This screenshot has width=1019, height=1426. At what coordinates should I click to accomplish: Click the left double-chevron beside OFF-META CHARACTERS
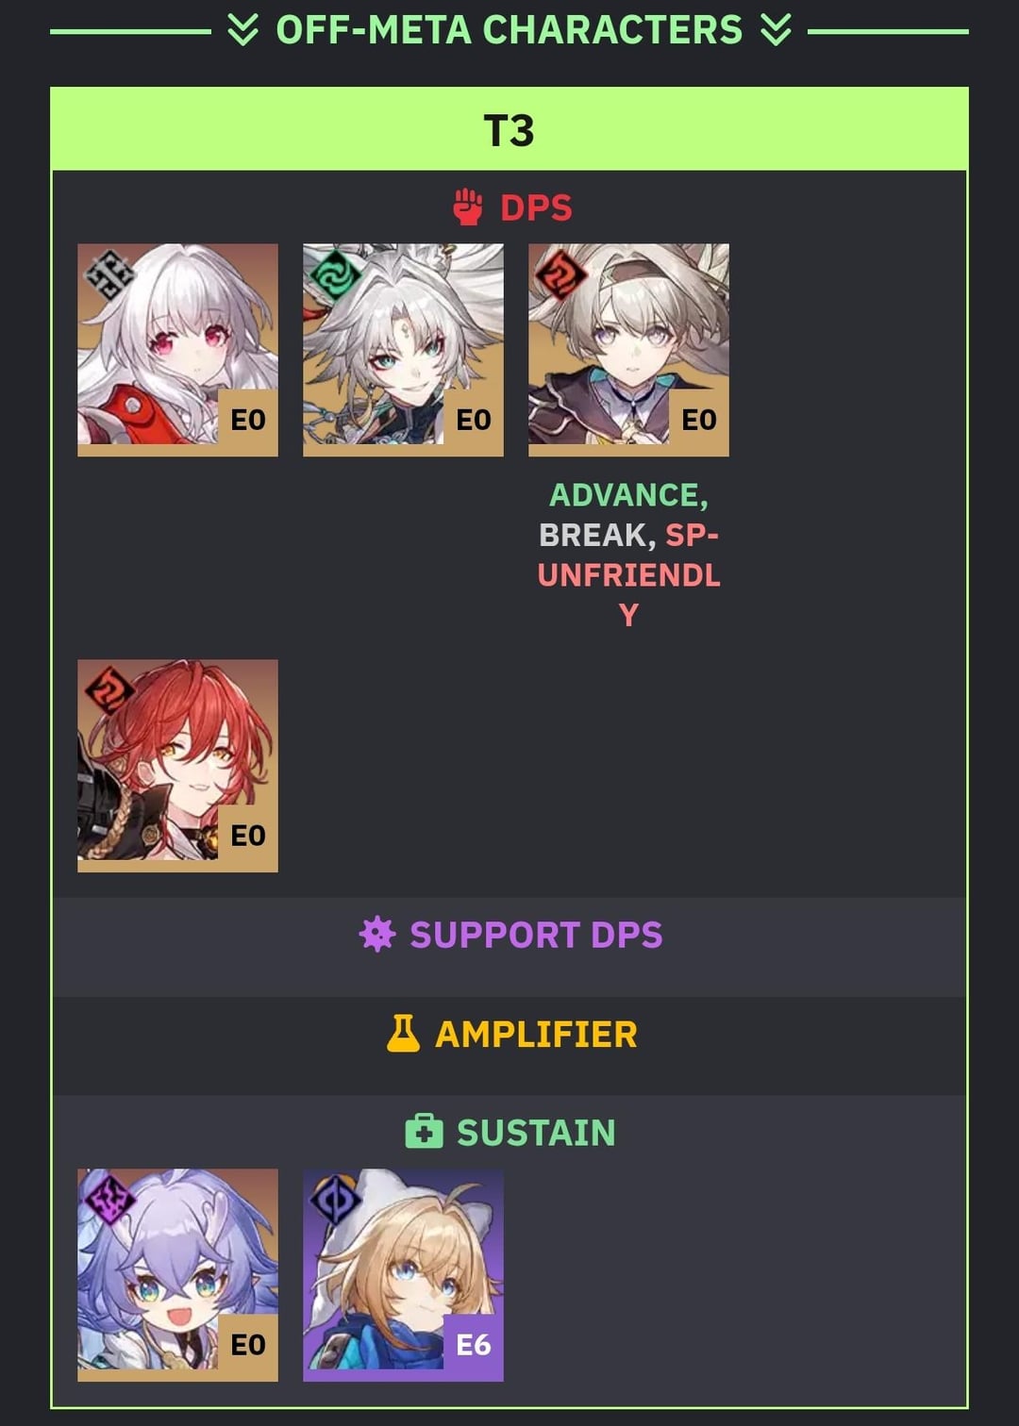tap(242, 30)
